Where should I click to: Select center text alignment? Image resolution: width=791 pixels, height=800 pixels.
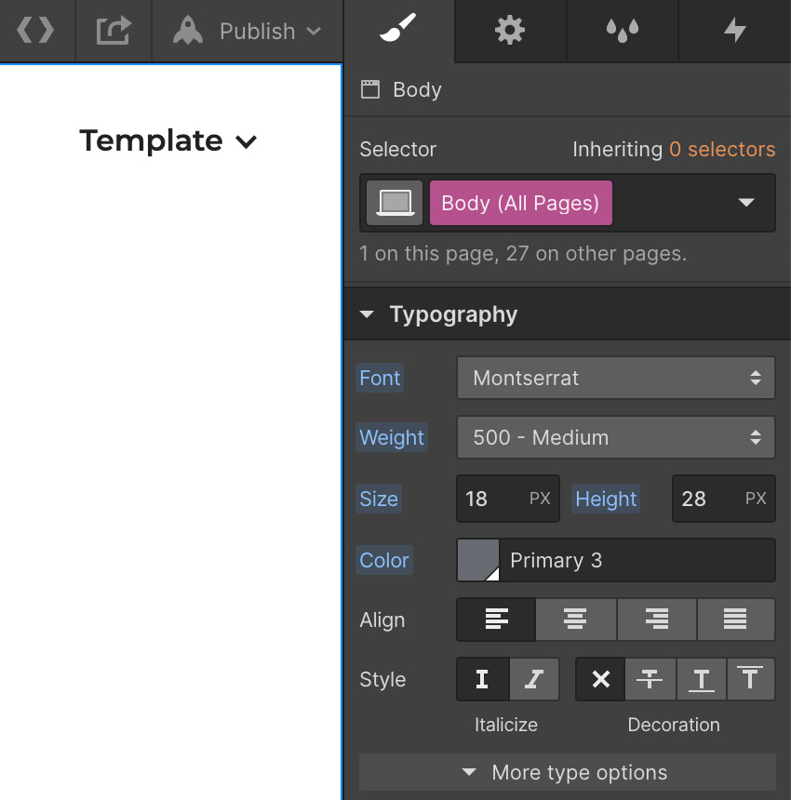(575, 620)
